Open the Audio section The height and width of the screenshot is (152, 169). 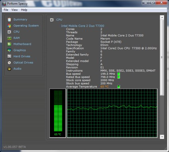click(17, 69)
